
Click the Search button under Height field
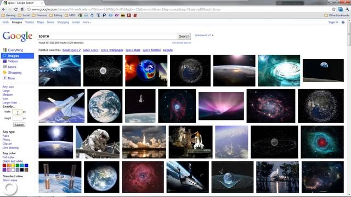point(19,125)
